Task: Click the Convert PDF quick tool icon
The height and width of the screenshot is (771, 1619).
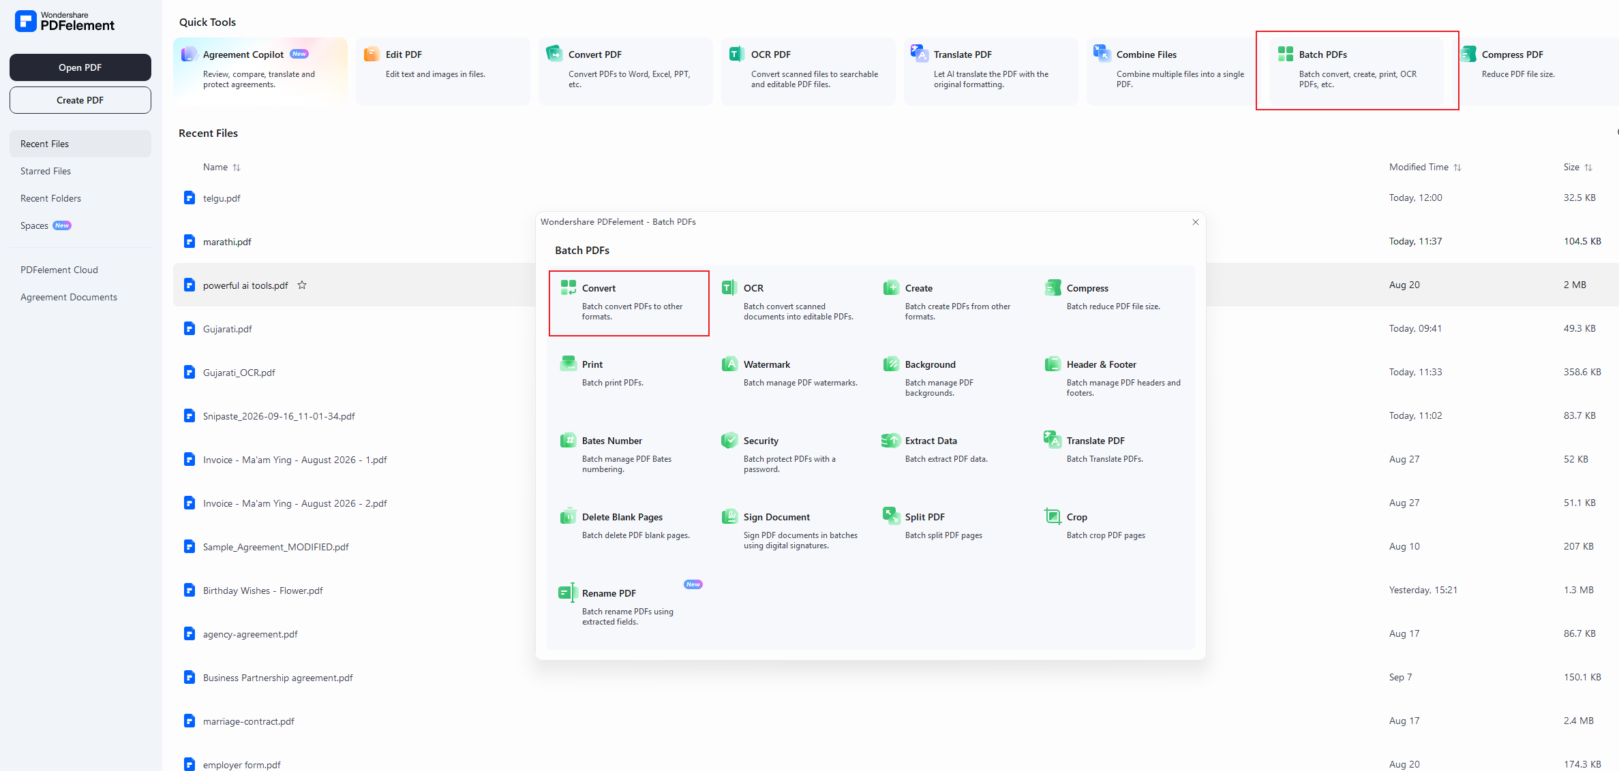Action: 554,54
